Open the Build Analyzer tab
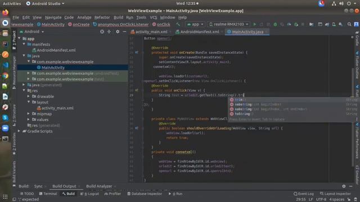Screen dimensions: 360x202 coord(99,186)
